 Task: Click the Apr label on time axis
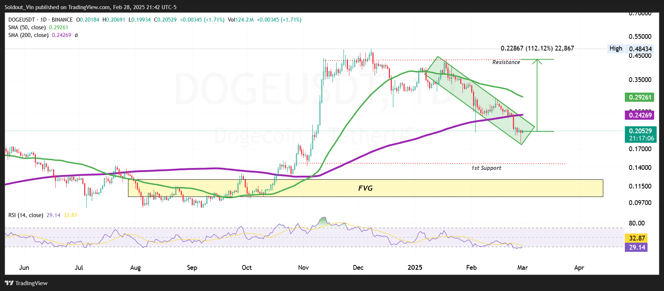click(x=579, y=268)
